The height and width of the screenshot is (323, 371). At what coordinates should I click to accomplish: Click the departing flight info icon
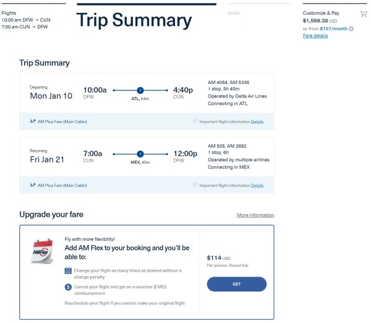click(x=195, y=122)
